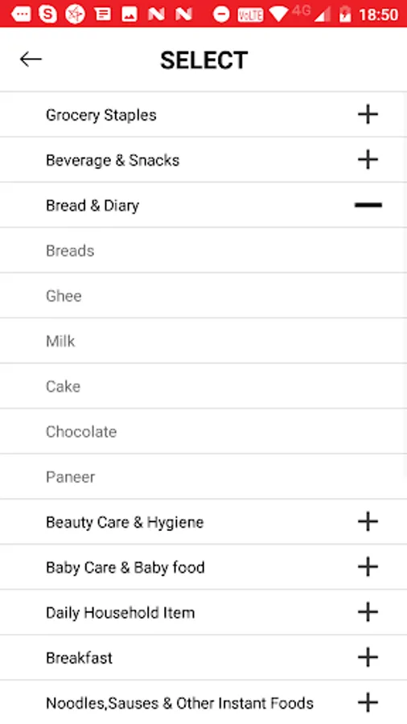The width and height of the screenshot is (407, 724).
Task: Tap the battery icon in status bar
Action: click(345, 14)
